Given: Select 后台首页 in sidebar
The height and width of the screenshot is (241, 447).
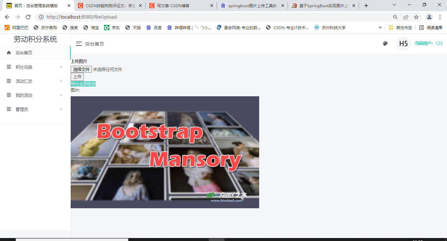Looking at the screenshot, I should click(35, 53).
